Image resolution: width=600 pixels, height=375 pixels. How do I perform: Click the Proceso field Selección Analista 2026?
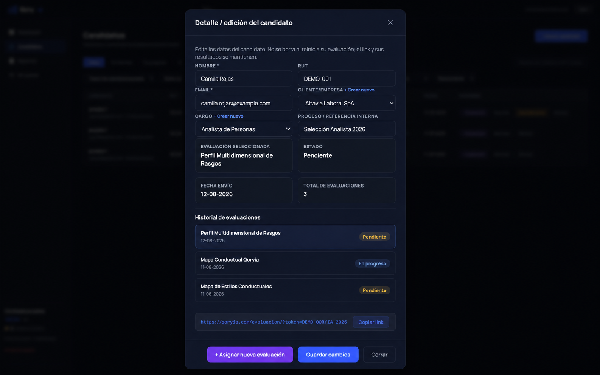pos(347,129)
